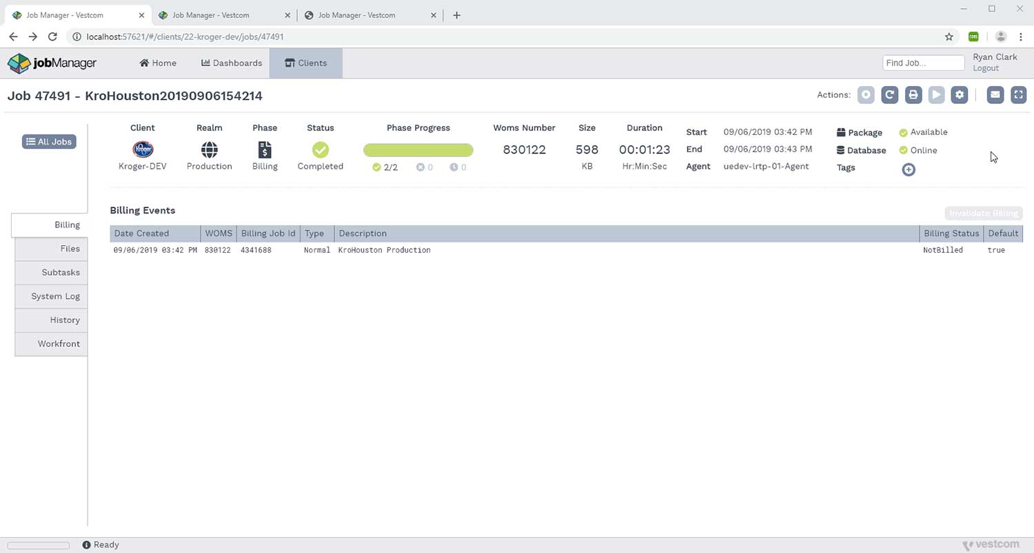Click the envelope email action icon
Screen dimensions: 1034x553
995,95
